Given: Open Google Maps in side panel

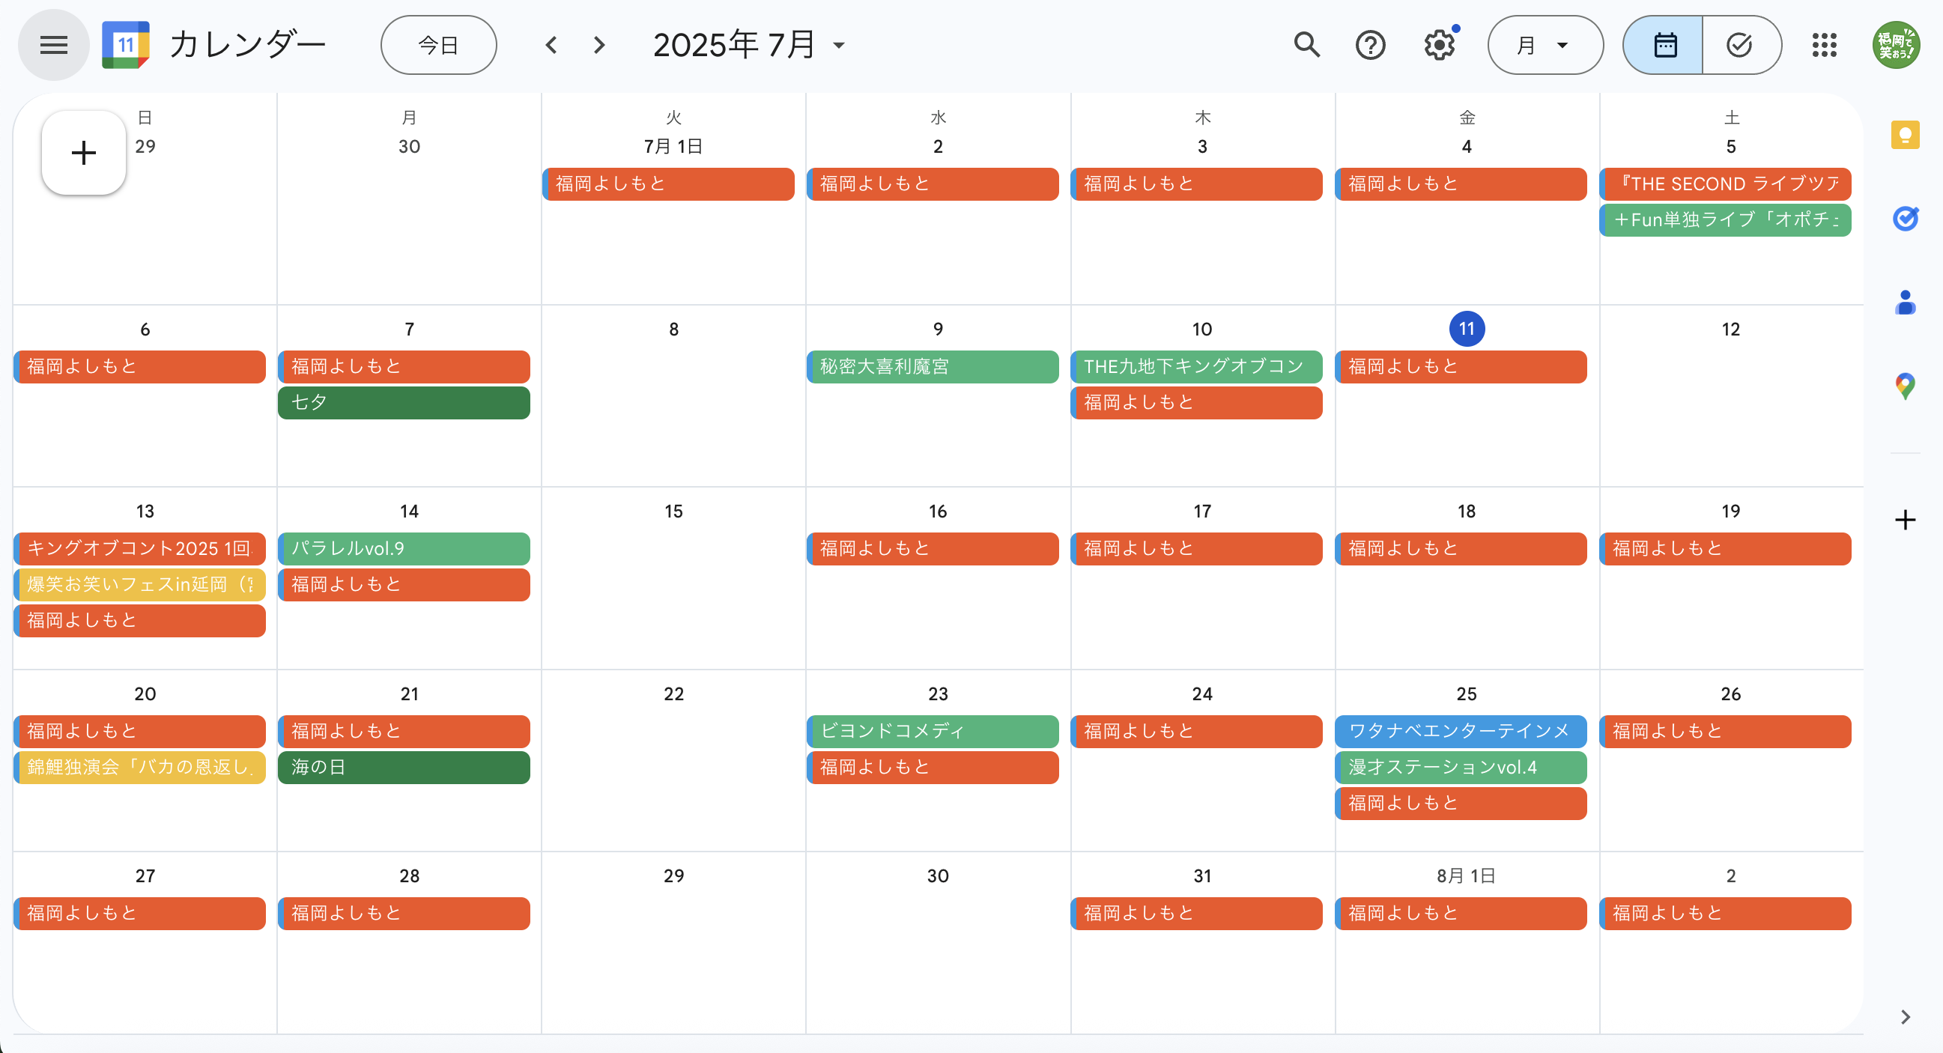Looking at the screenshot, I should click(x=1905, y=386).
